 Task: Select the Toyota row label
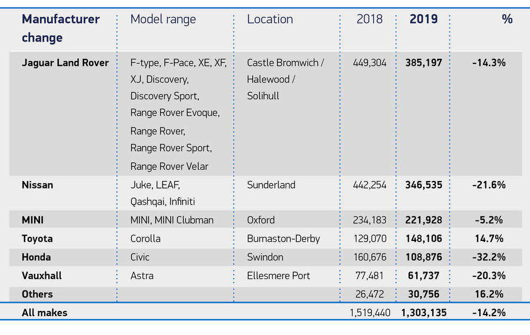(37, 239)
